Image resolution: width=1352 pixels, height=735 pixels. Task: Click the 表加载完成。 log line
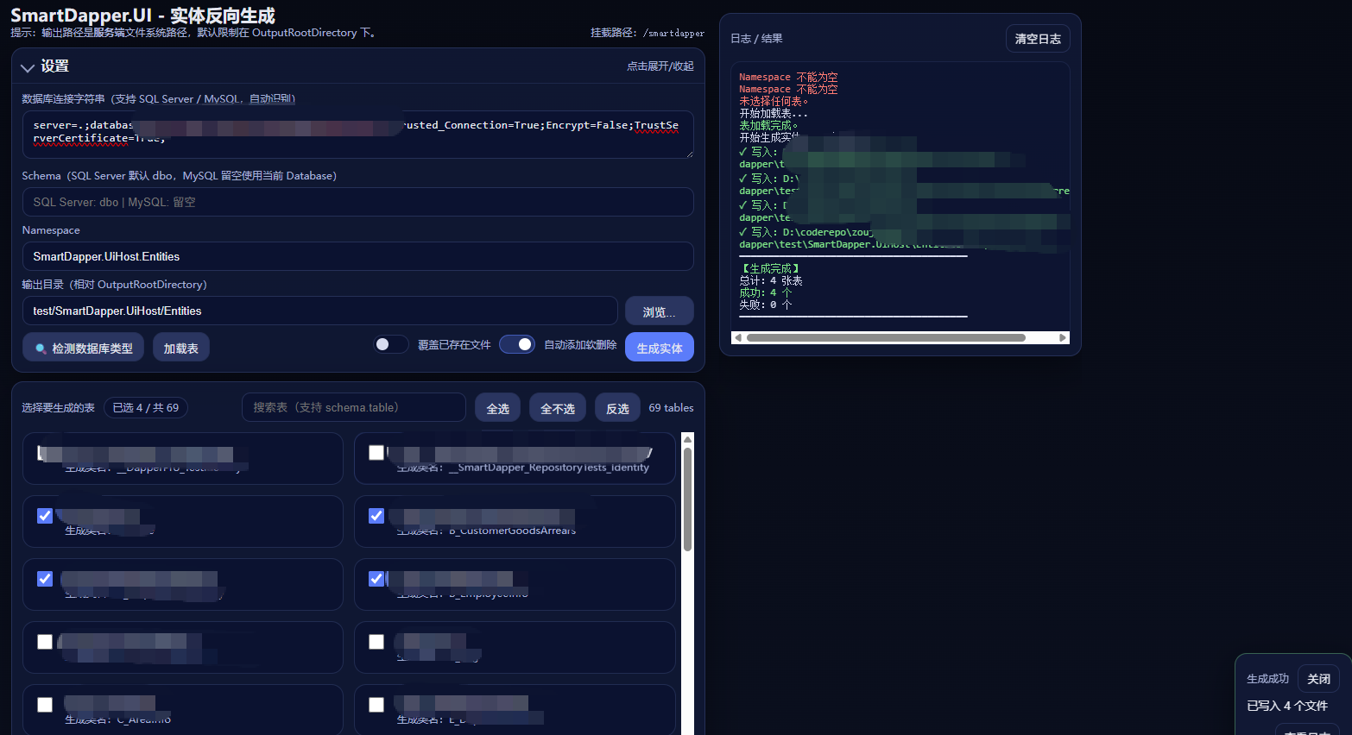[768, 125]
